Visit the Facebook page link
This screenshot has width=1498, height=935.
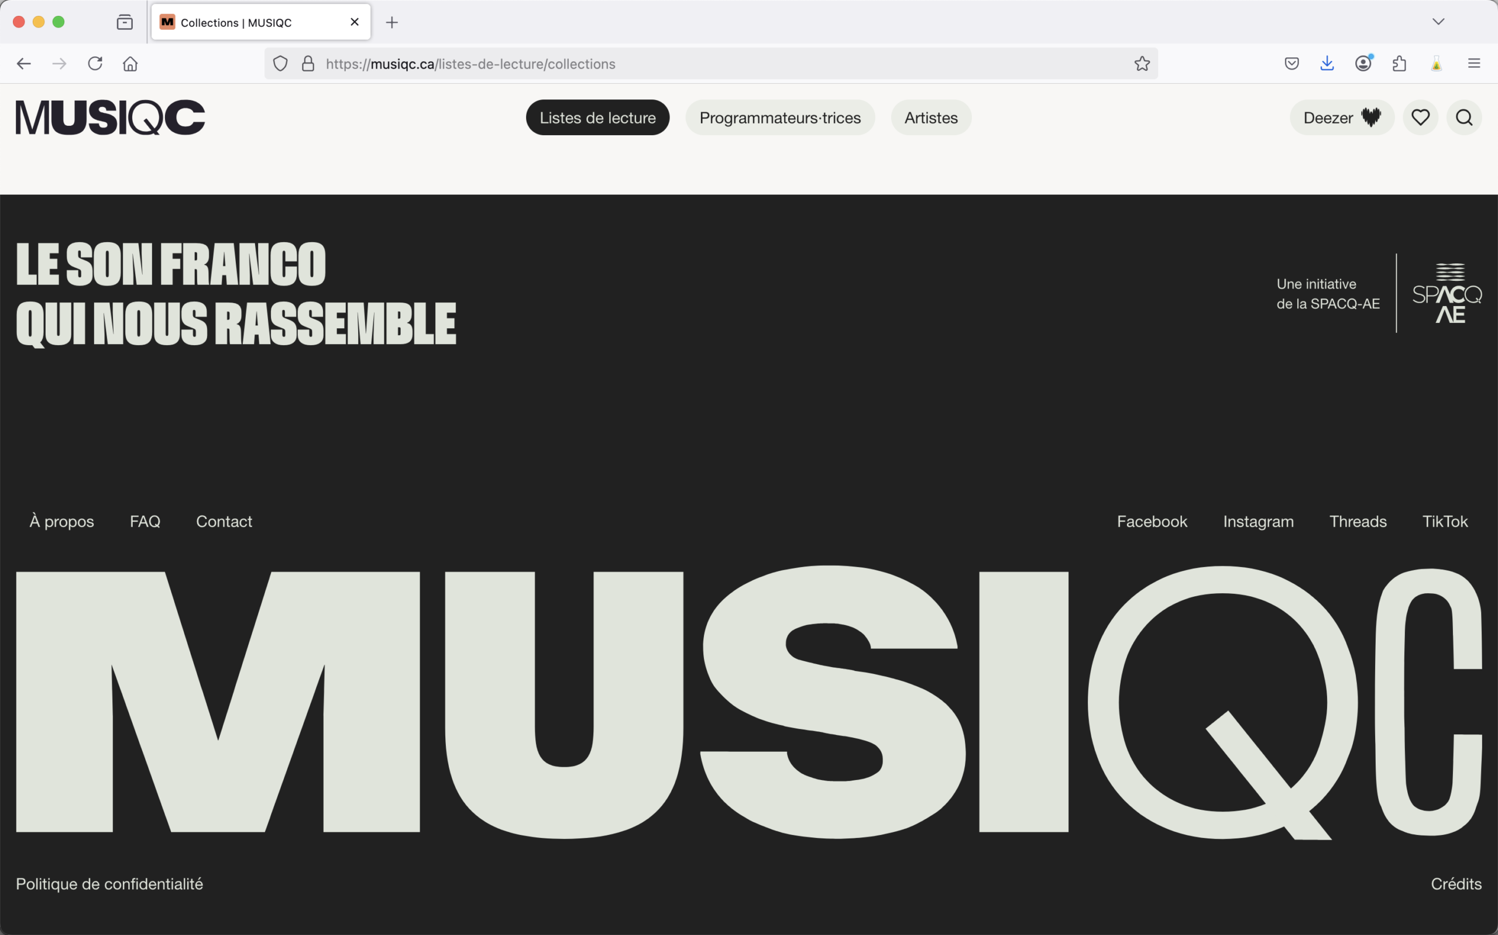1152,521
